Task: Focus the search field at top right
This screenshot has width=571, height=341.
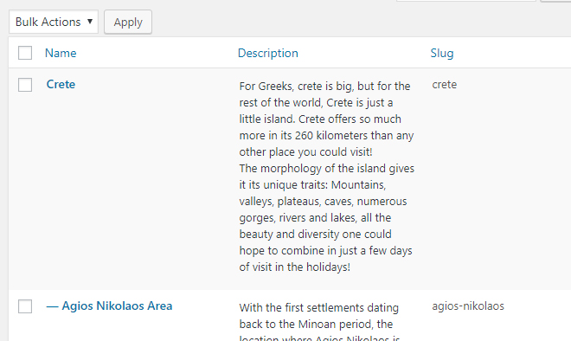Action: (465, 1)
